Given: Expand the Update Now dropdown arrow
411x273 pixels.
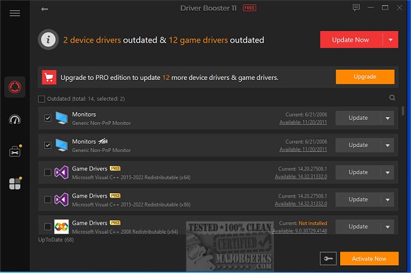Looking at the screenshot, I should point(391,40).
